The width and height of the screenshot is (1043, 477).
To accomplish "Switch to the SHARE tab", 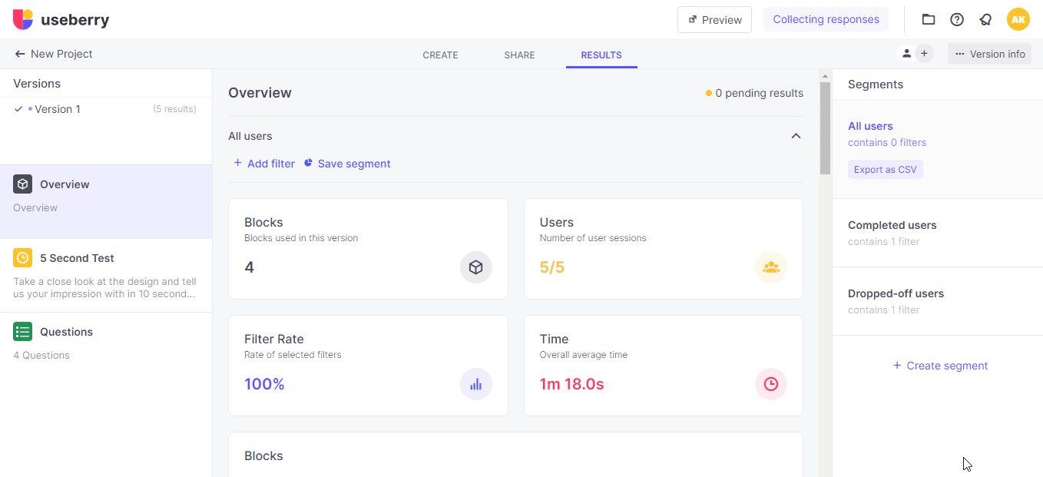I will pos(519,55).
